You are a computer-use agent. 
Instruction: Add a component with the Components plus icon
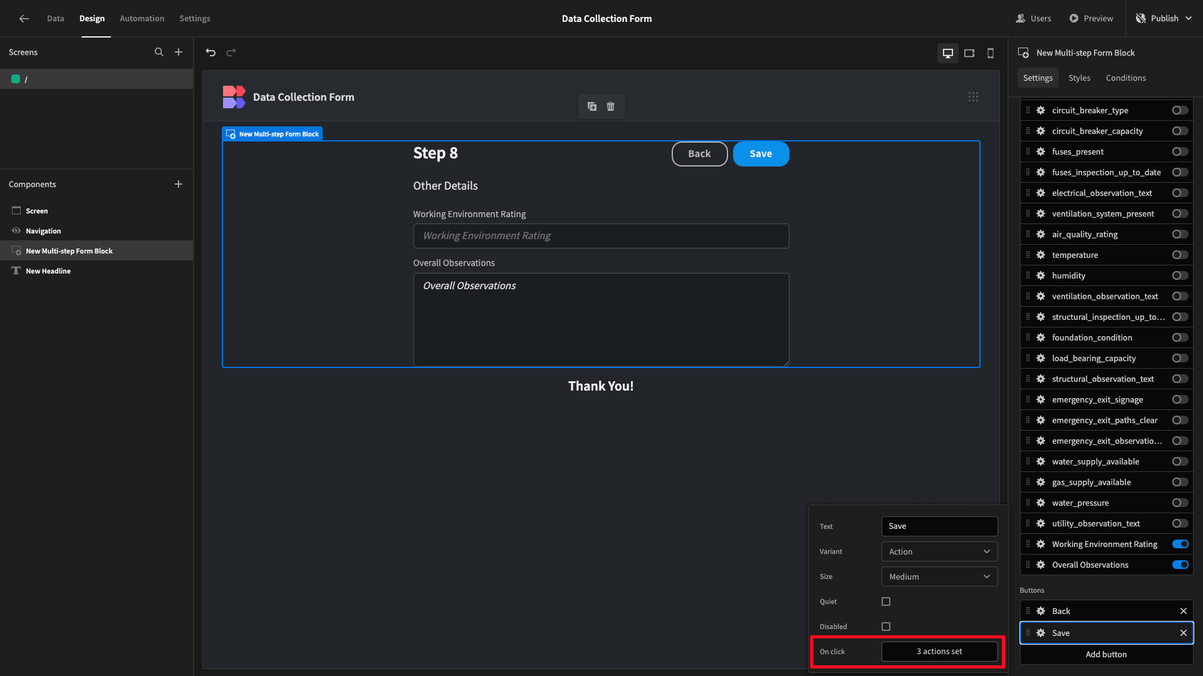179,184
